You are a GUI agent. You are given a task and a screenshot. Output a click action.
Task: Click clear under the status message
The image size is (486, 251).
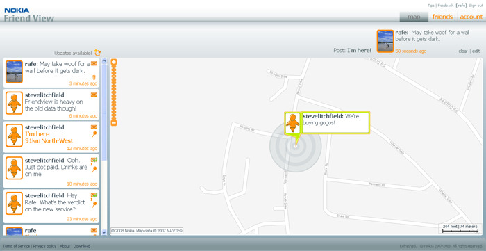[x=463, y=51]
